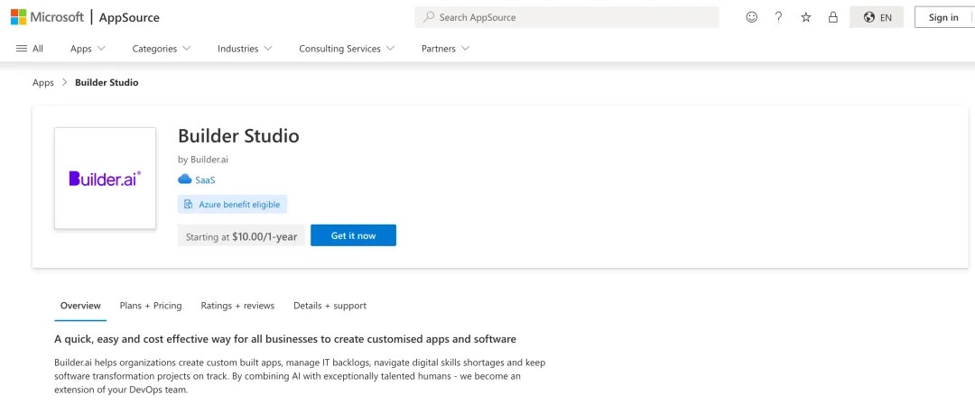Click the smiley feedback icon
Image resolution: width=975 pixels, height=404 pixels.
(x=752, y=17)
